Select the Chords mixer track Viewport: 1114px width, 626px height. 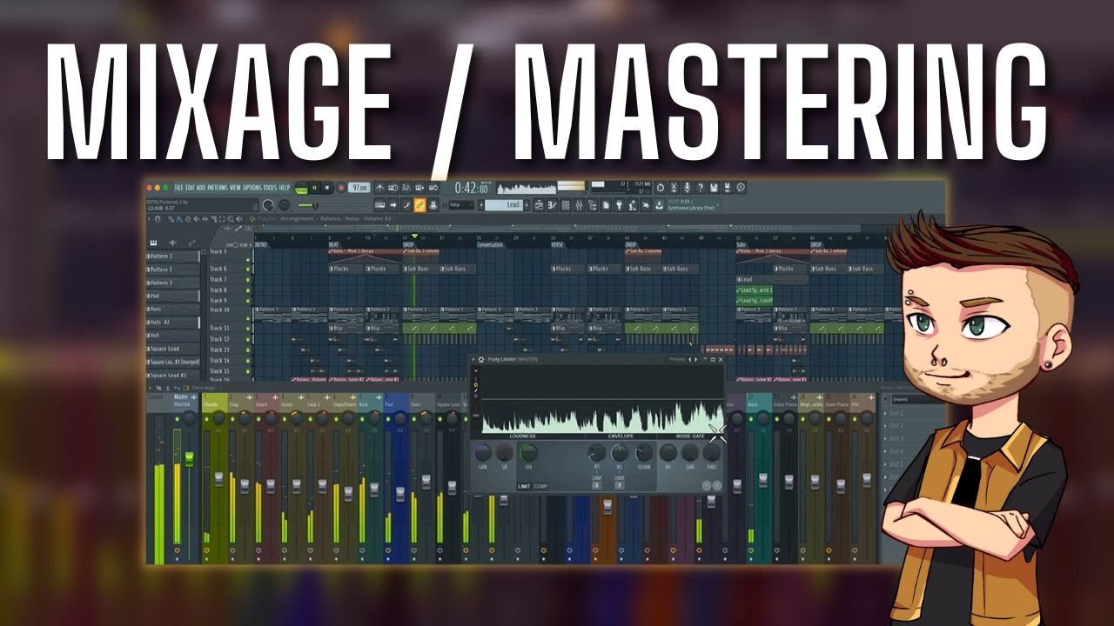[x=215, y=401]
